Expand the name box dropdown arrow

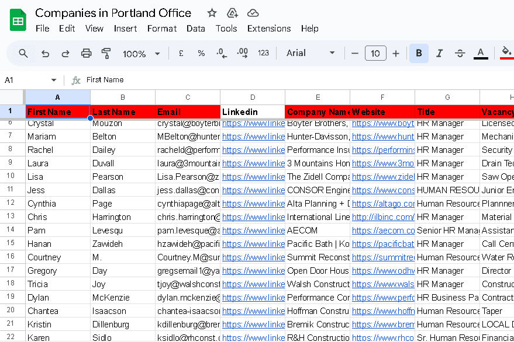click(54, 80)
